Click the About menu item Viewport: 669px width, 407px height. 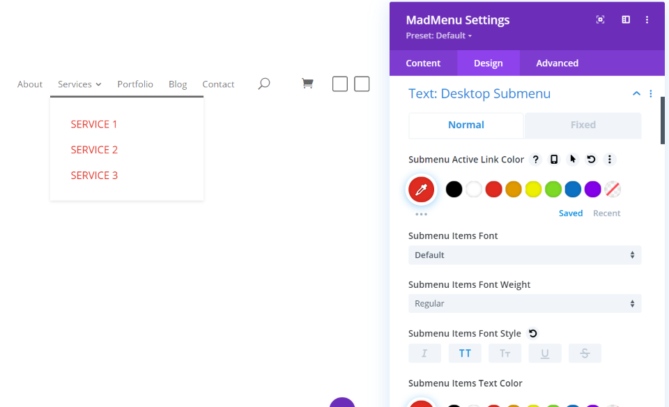coord(30,84)
